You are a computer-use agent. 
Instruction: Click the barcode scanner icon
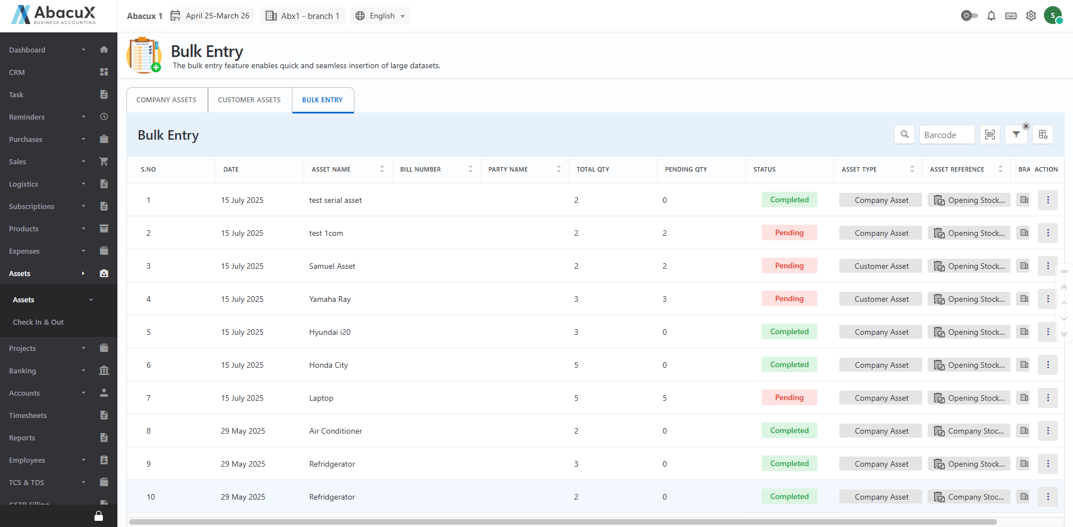click(990, 135)
